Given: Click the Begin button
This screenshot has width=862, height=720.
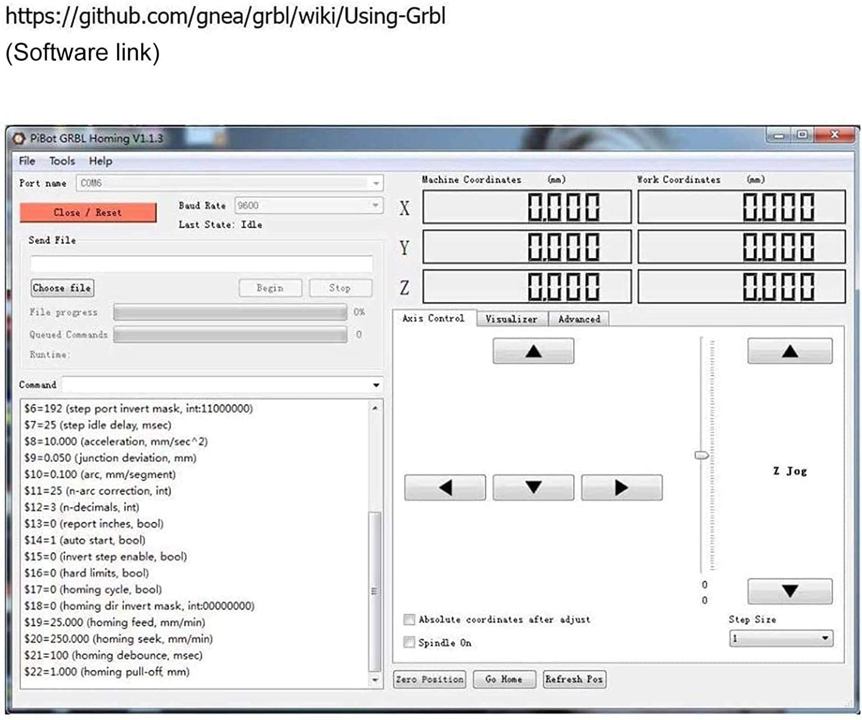Looking at the screenshot, I should click(x=270, y=288).
